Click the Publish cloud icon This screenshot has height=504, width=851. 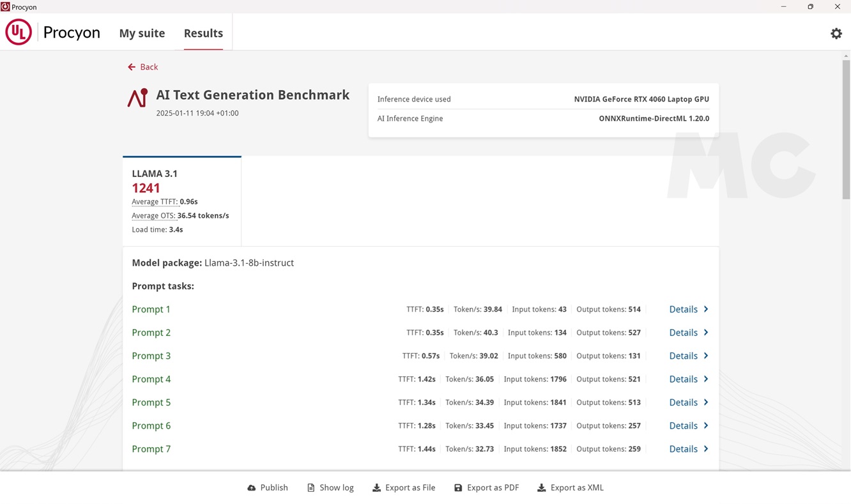[x=252, y=488]
